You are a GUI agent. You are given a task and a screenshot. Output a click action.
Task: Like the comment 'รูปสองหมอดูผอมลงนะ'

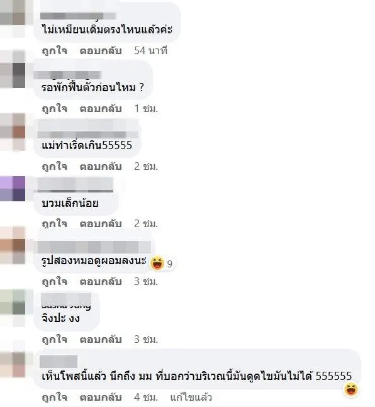55,282
